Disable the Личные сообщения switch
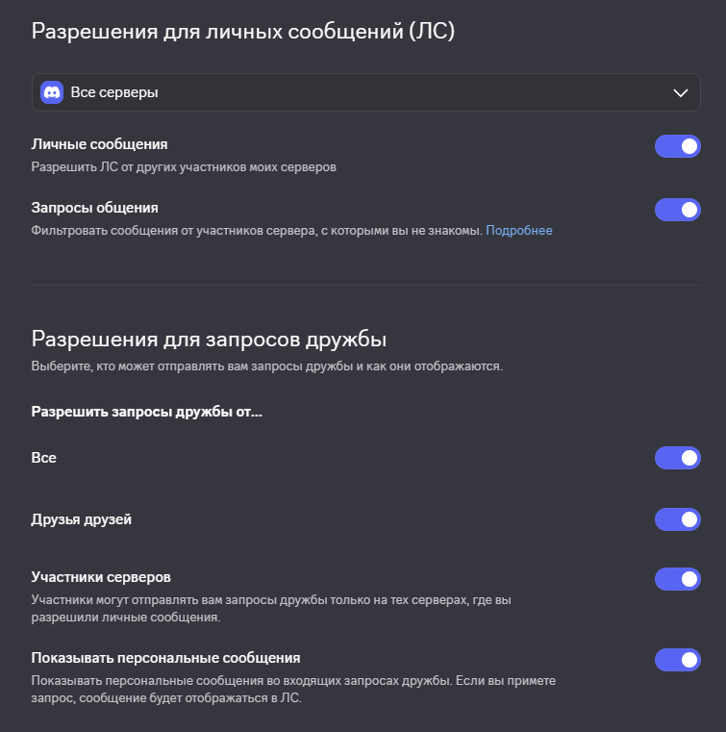 678,146
